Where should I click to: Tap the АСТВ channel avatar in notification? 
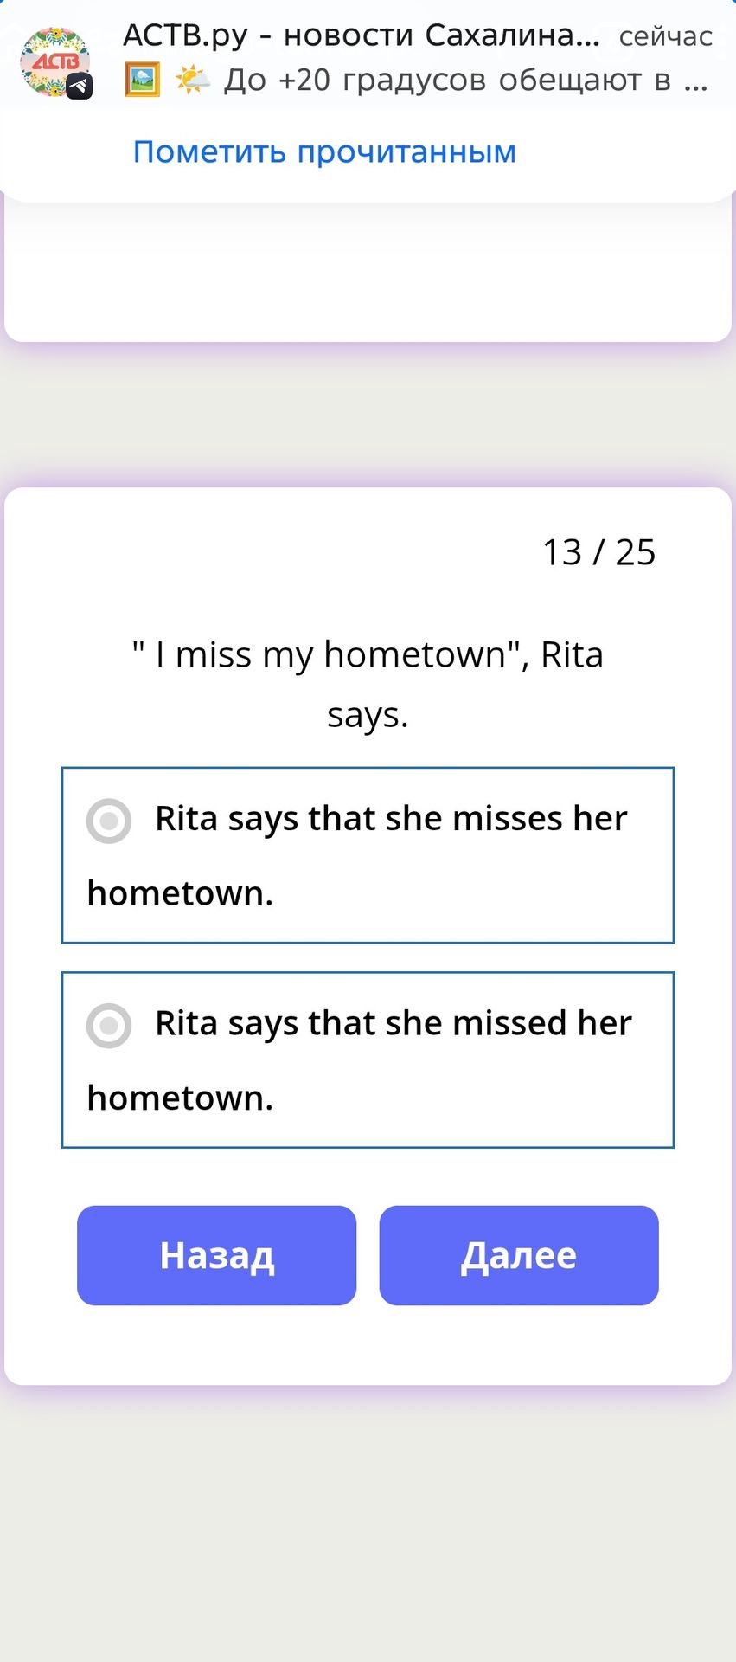(54, 61)
